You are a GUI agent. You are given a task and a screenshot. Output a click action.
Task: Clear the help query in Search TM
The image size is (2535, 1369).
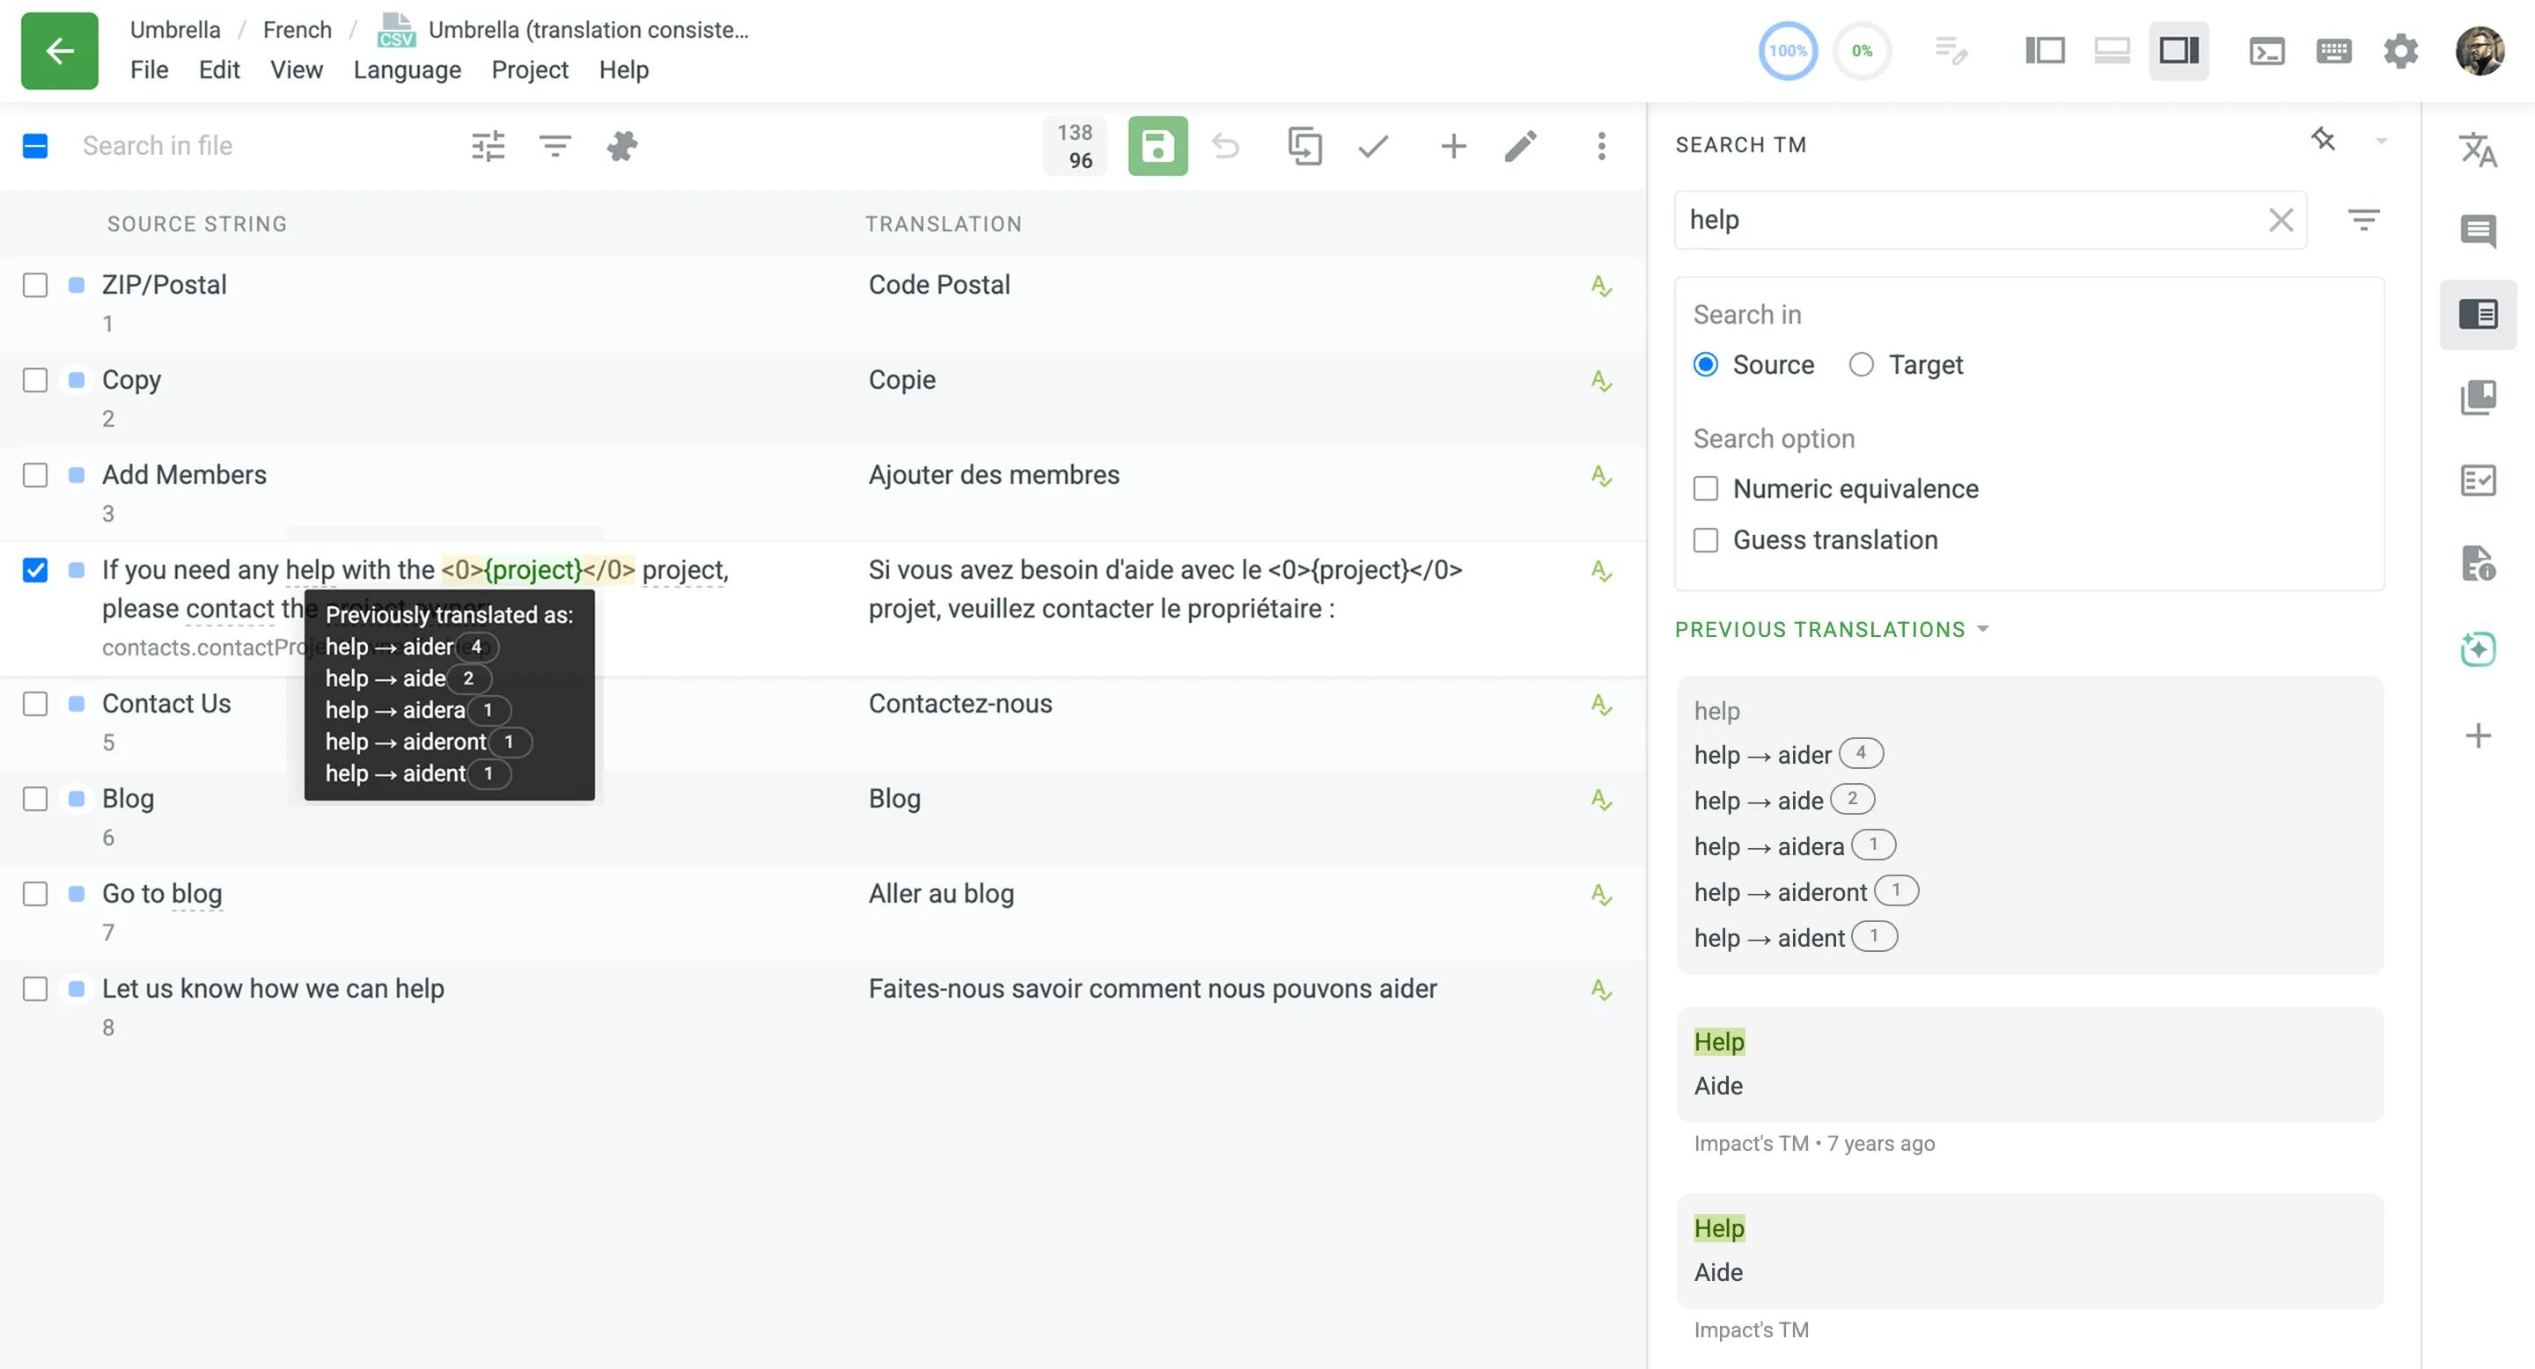click(2281, 219)
